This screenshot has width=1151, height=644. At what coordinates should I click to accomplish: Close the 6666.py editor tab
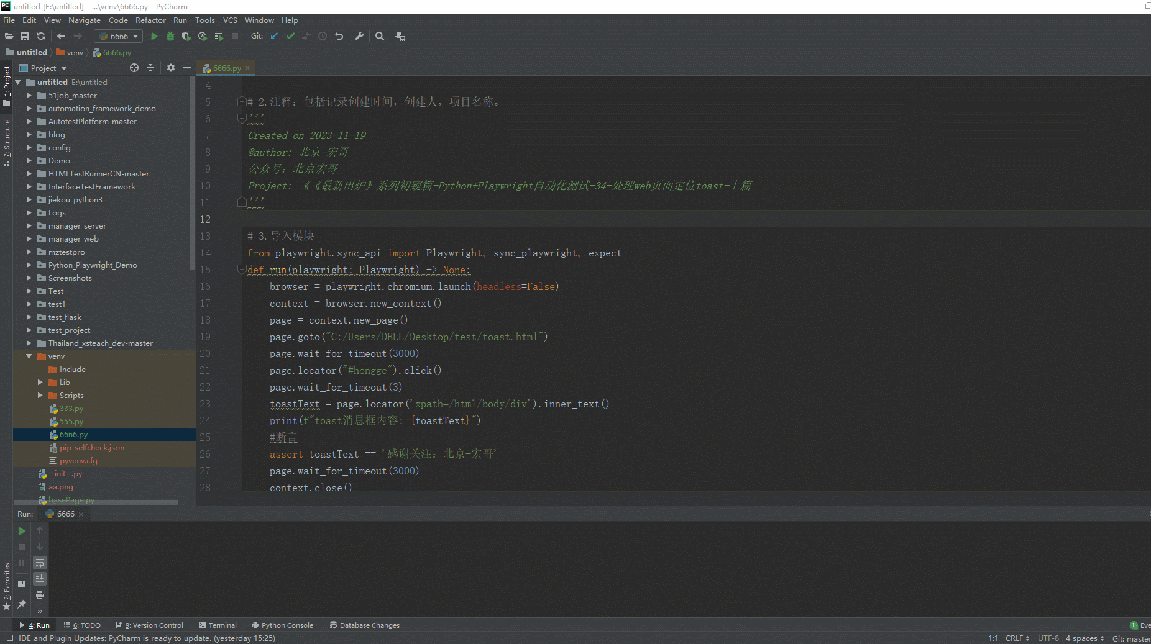[x=248, y=68]
